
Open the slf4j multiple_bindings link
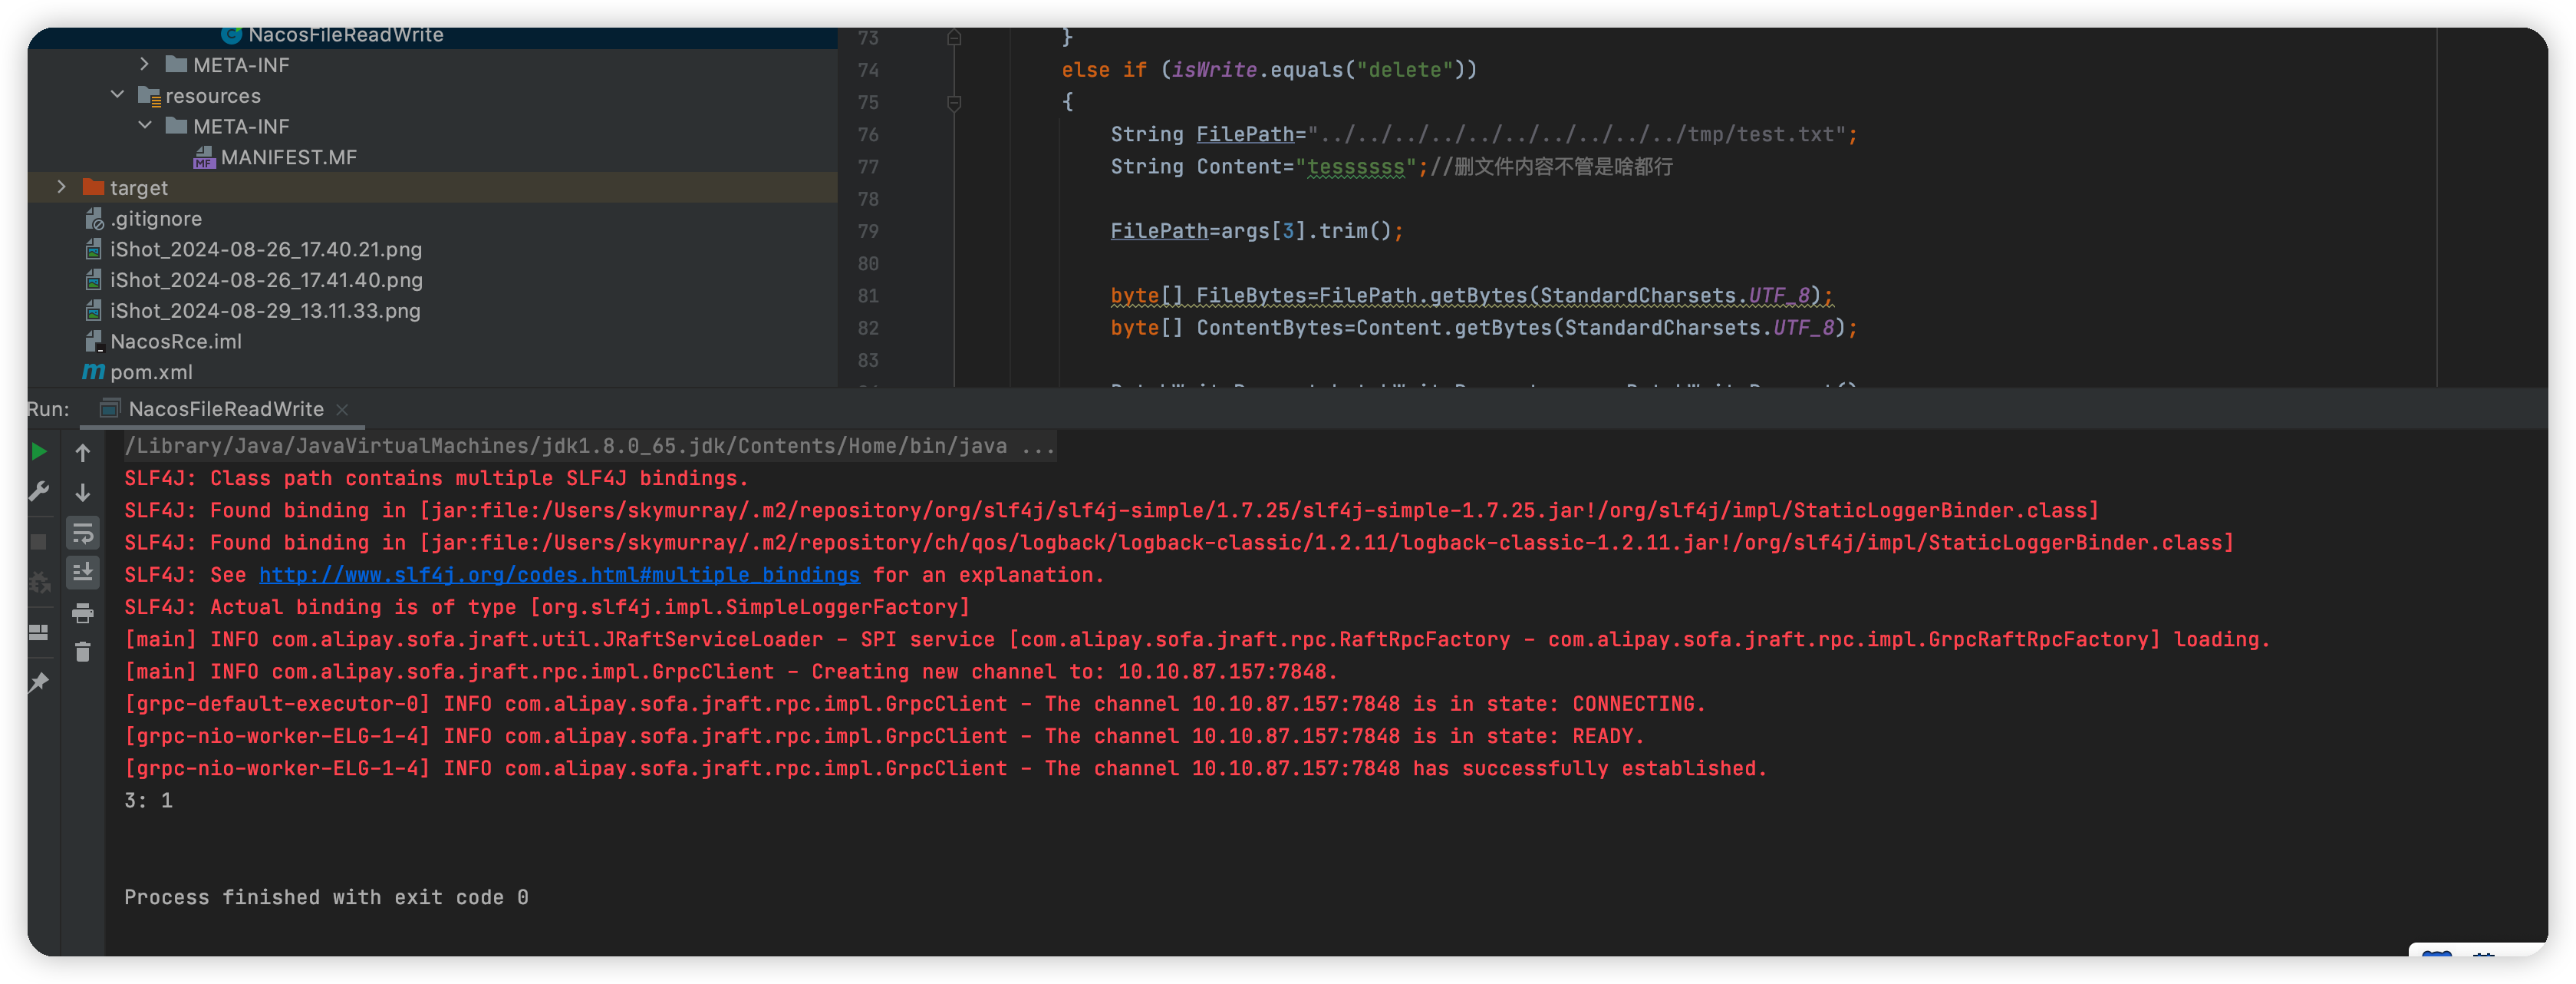(559, 576)
